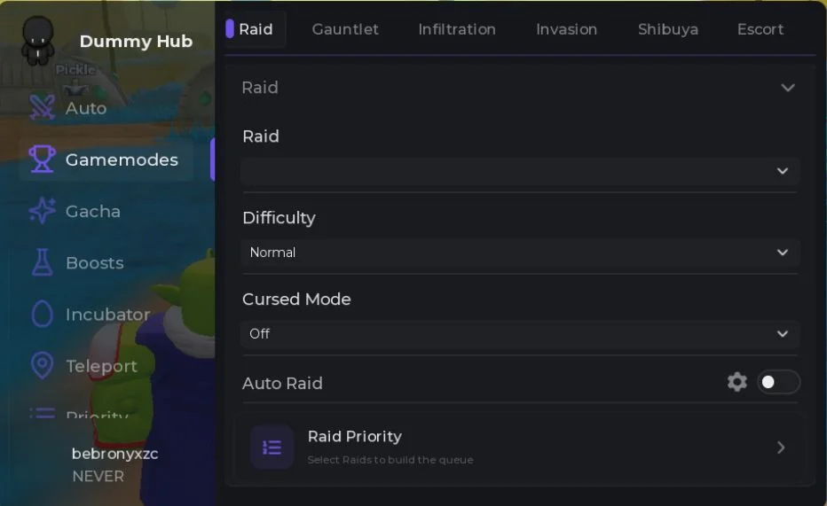Open Auto Raid gear settings

736,382
